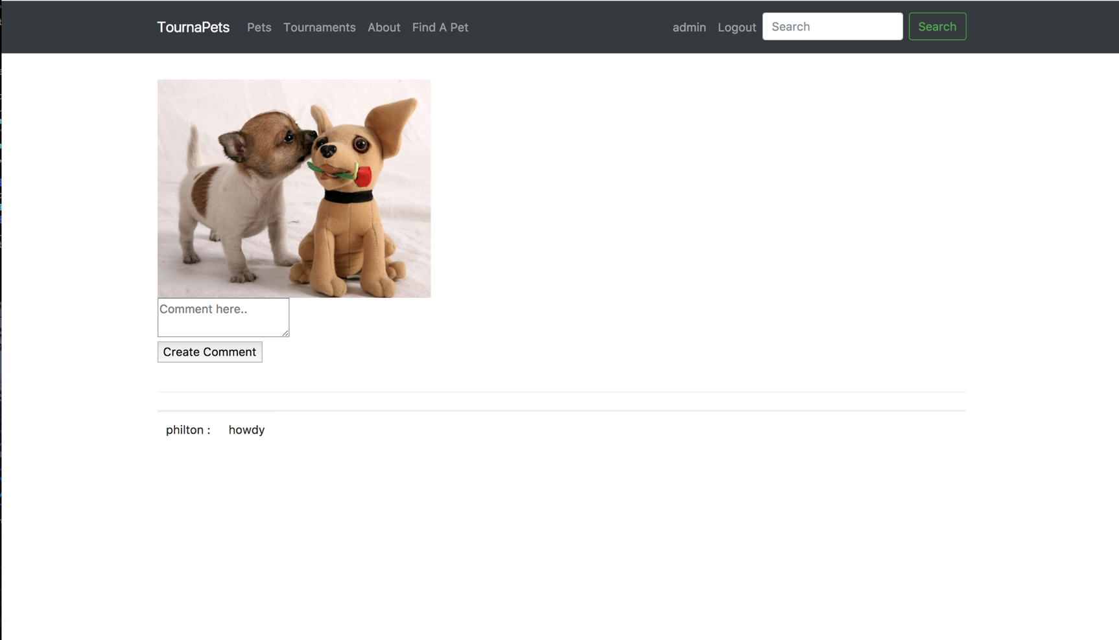Focus the Search input field

832,27
